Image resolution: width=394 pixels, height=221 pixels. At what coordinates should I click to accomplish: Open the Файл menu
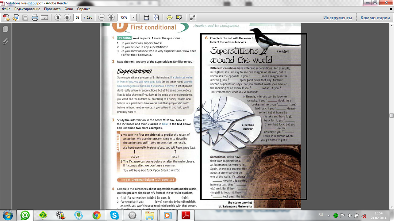(6, 9)
